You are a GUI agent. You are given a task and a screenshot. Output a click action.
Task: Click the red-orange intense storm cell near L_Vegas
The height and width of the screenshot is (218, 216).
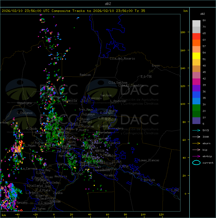click(21, 144)
